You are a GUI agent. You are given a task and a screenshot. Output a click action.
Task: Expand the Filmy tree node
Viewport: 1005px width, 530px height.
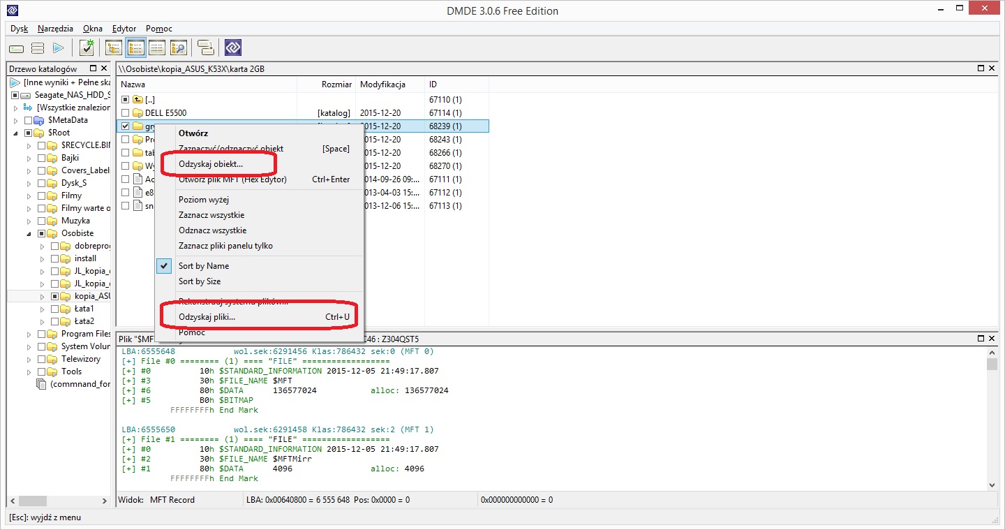coord(29,196)
